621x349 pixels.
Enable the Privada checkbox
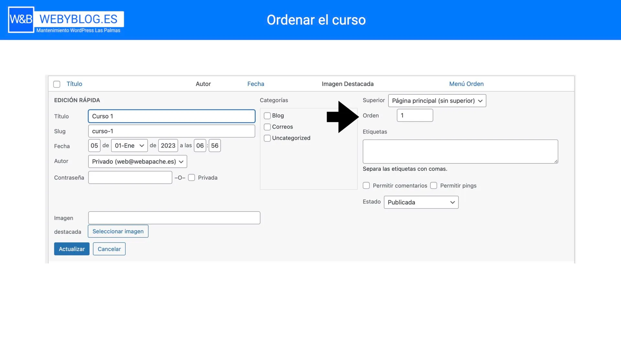[191, 178]
